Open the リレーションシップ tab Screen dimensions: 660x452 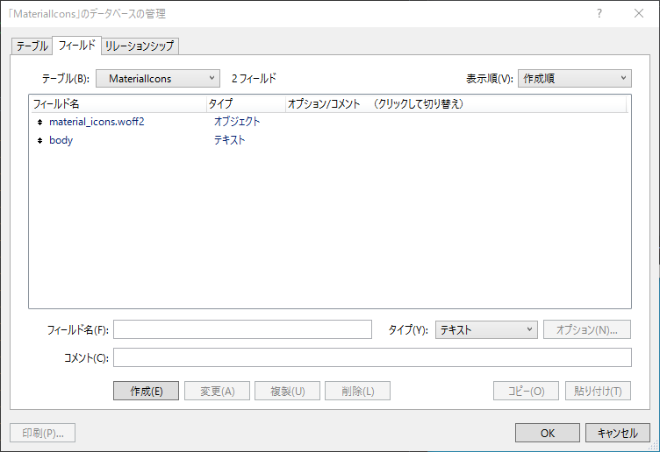140,46
